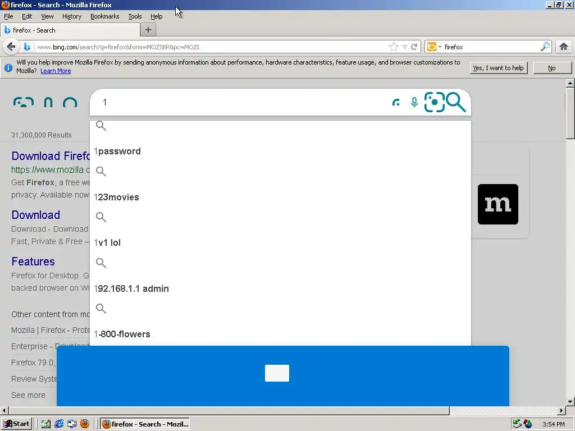Click the 'No' button in the notification bar
This screenshot has width=575, height=431.
click(x=552, y=68)
